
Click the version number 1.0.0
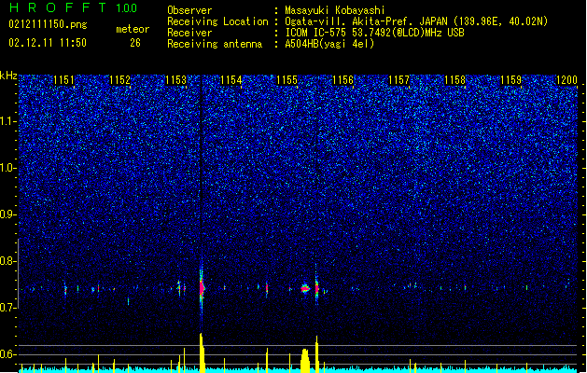click(x=126, y=8)
